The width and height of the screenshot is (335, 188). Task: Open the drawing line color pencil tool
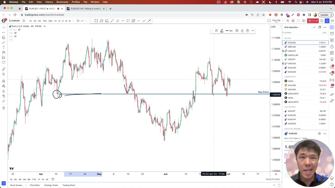coord(222,31)
